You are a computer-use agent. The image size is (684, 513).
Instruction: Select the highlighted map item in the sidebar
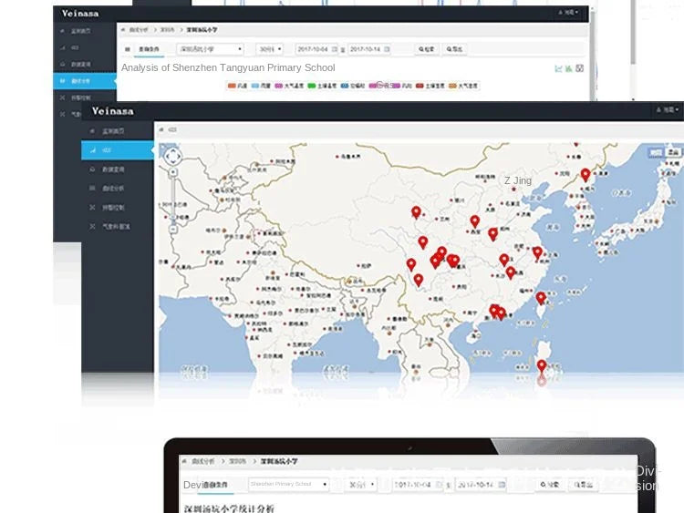118,150
